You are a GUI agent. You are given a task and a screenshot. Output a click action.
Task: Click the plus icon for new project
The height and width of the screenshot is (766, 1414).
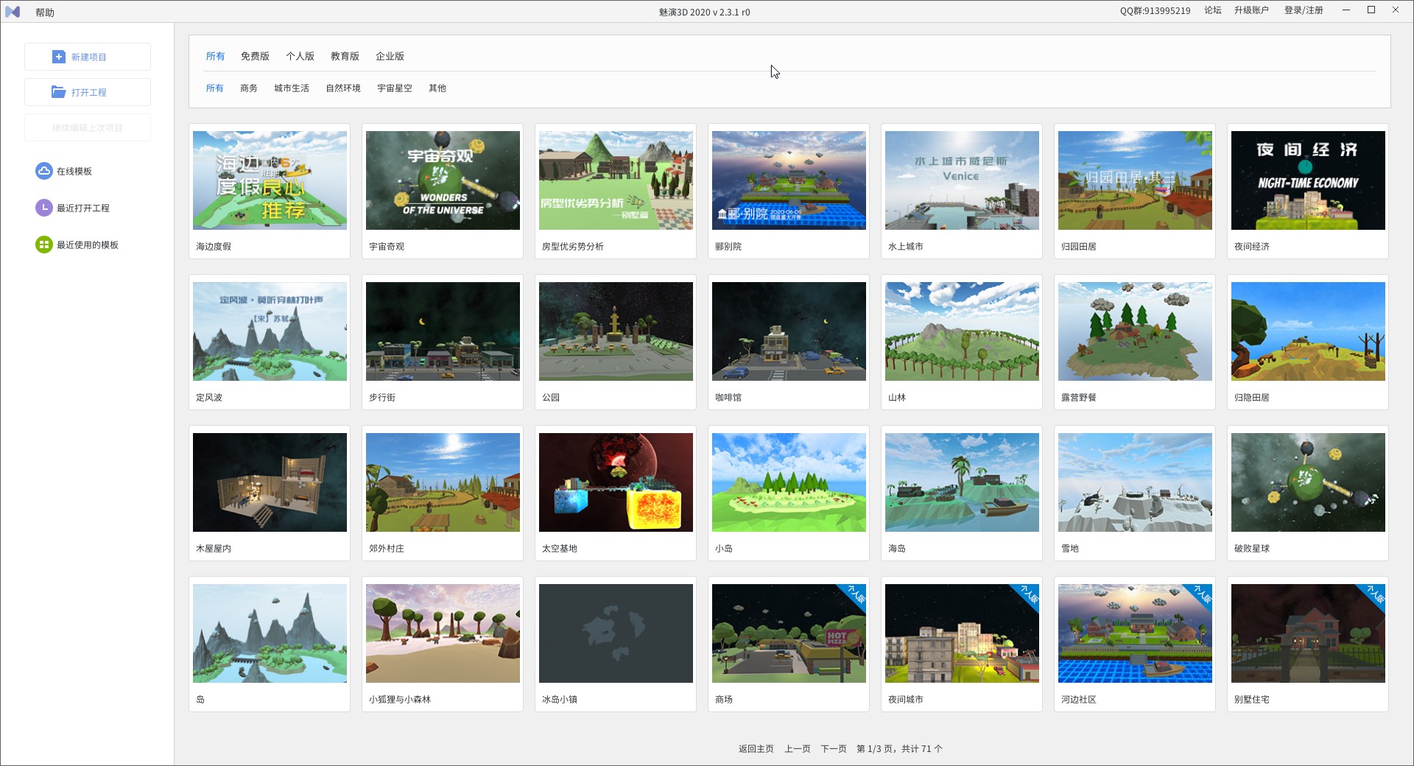[59, 57]
